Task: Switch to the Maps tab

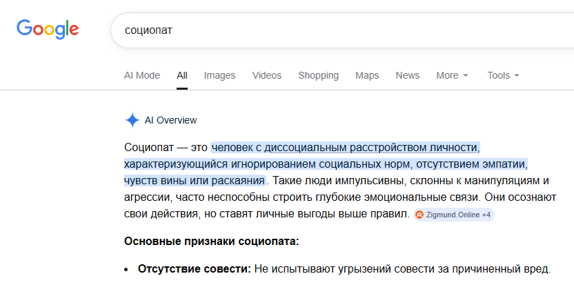Action: tap(367, 75)
